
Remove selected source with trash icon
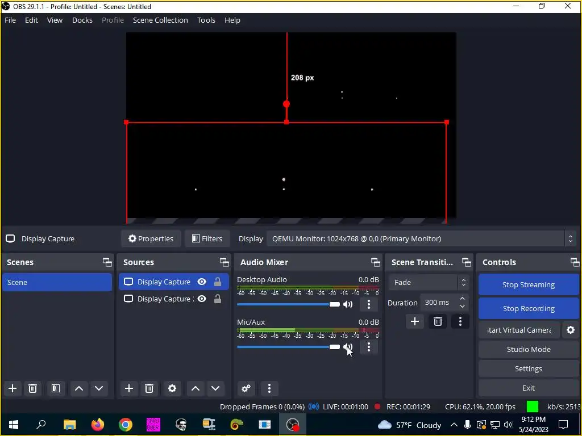click(149, 388)
